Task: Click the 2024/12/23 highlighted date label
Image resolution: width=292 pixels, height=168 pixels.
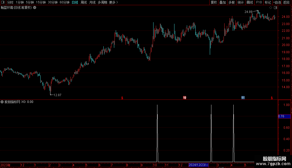Action: (x=198, y=165)
